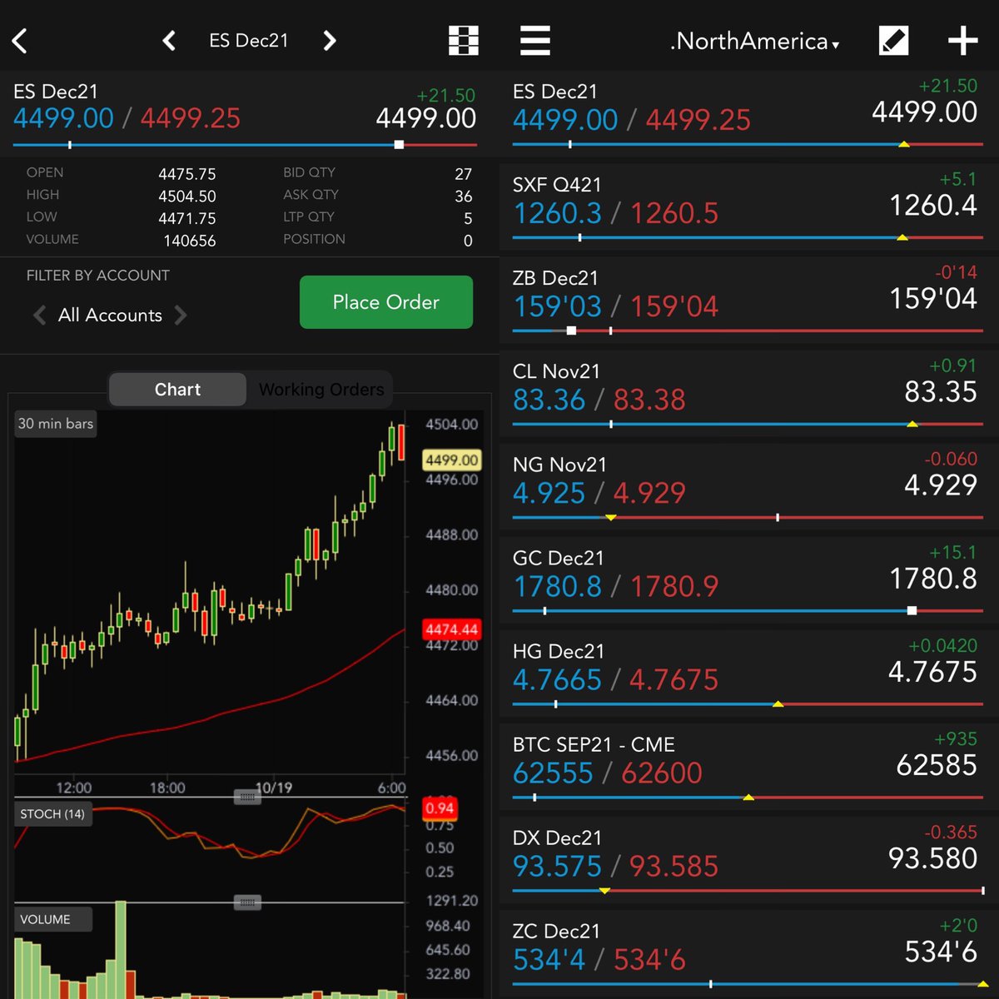
Task: Tap the 93.585 ask for DX Dec21
Action: (x=673, y=866)
